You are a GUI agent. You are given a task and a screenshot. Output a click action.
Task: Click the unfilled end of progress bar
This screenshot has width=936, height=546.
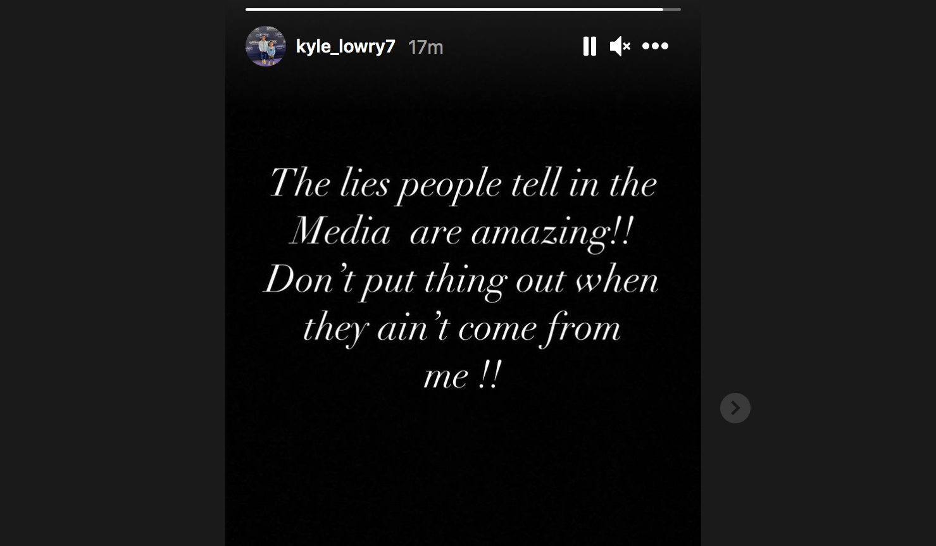tap(672, 9)
